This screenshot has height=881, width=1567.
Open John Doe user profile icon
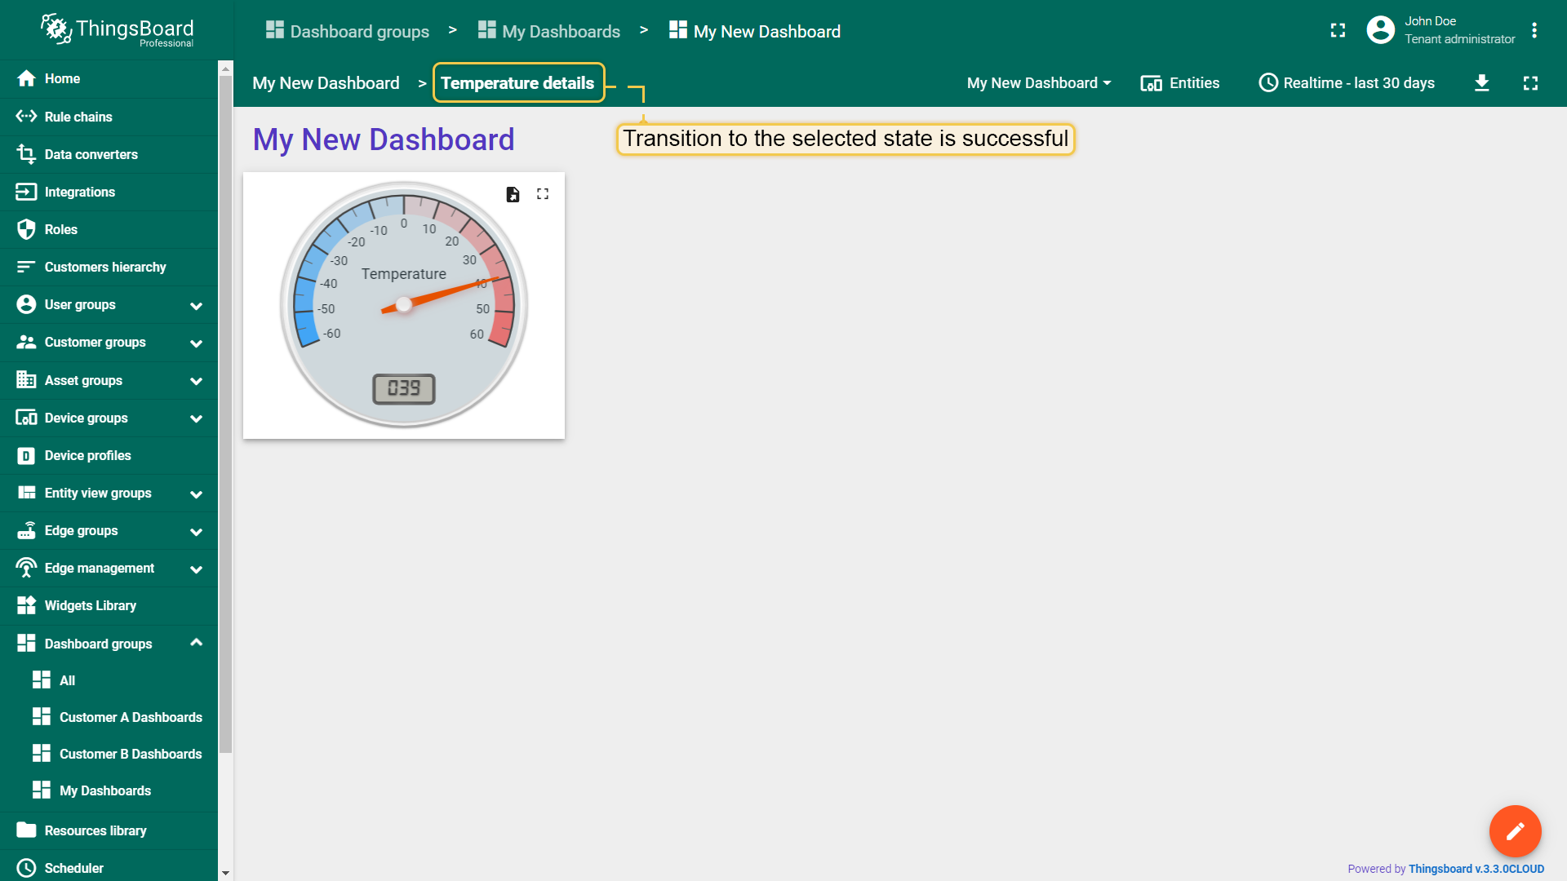click(1380, 30)
